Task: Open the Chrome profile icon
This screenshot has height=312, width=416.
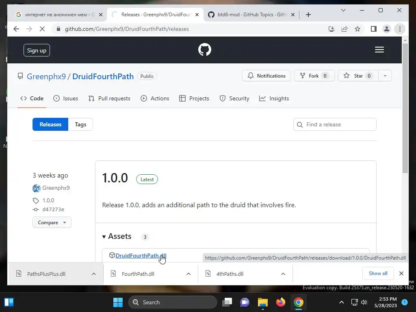Action: [x=387, y=29]
